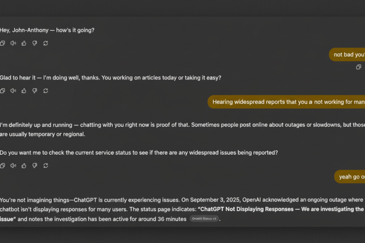Open the OpenAI Status source chip
The image size is (365, 243).
click(x=204, y=219)
